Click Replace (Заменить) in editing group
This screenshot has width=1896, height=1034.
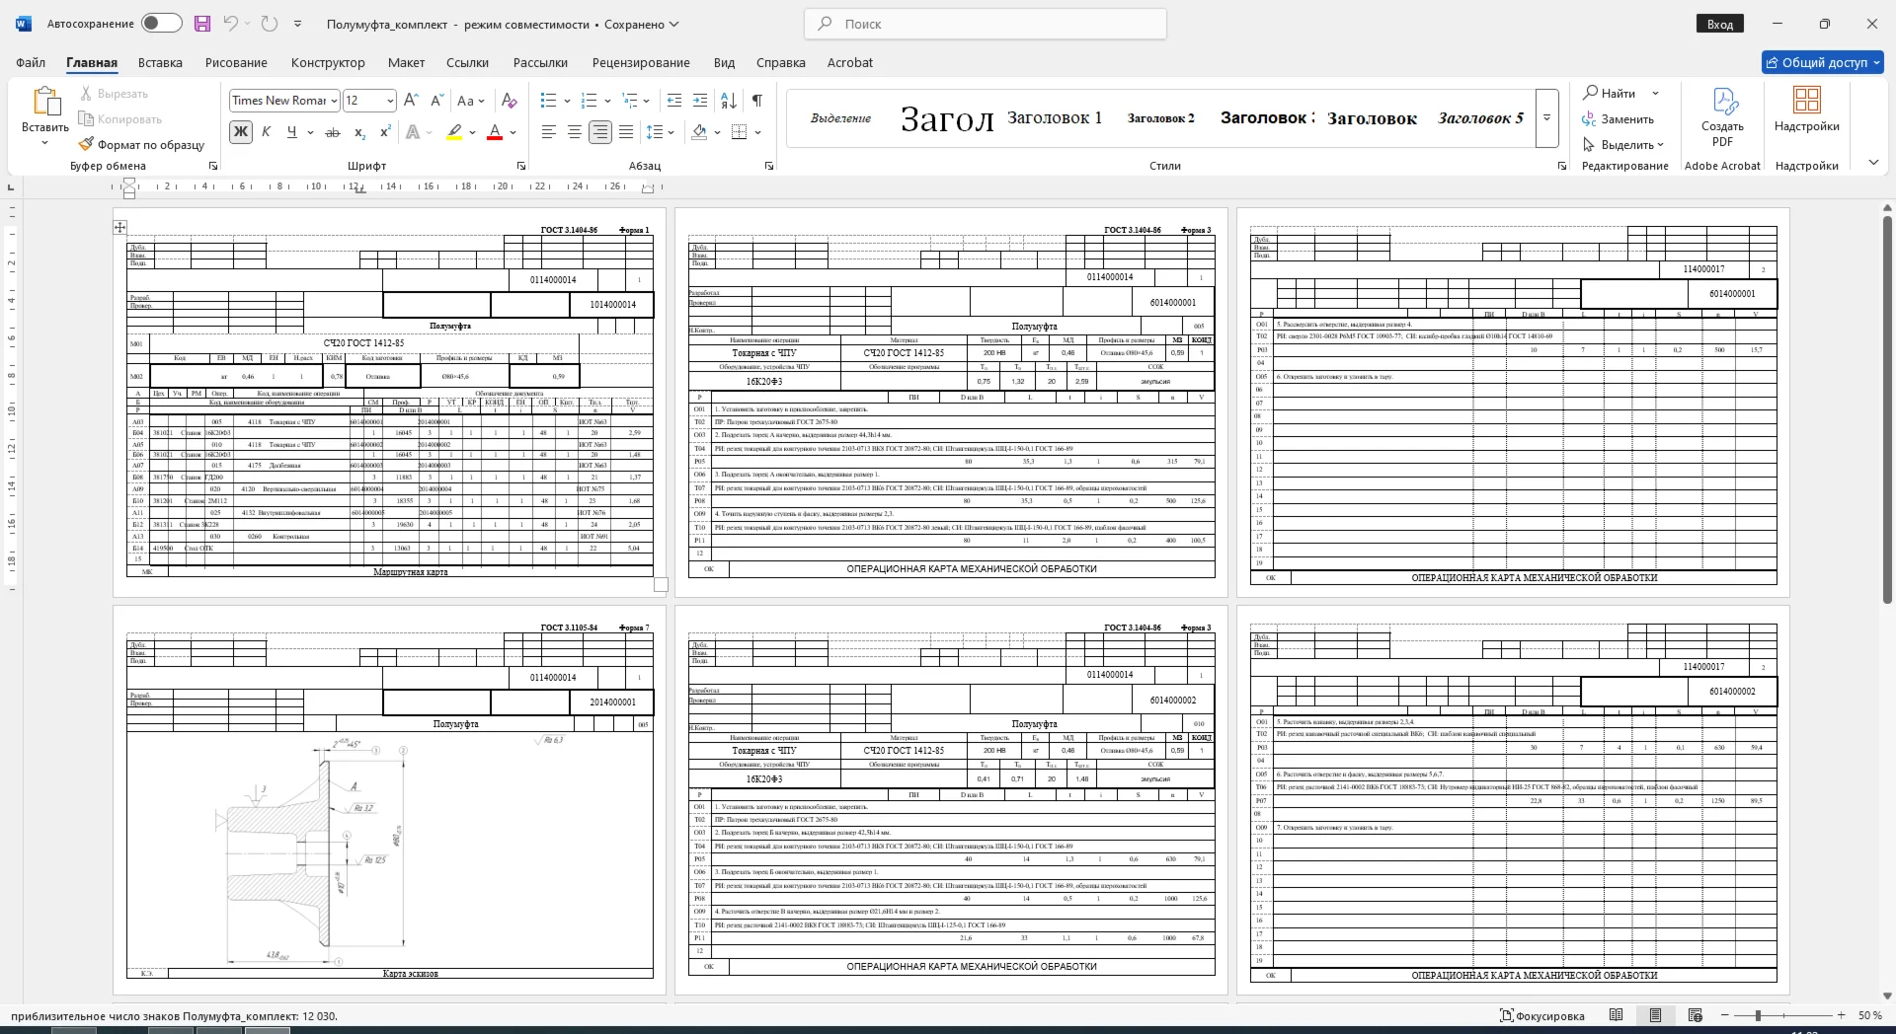[1618, 119]
